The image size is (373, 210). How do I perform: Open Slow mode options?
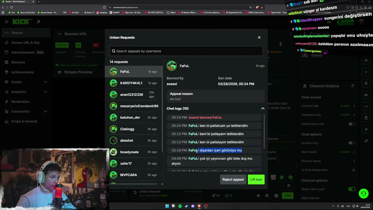tap(328, 152)
